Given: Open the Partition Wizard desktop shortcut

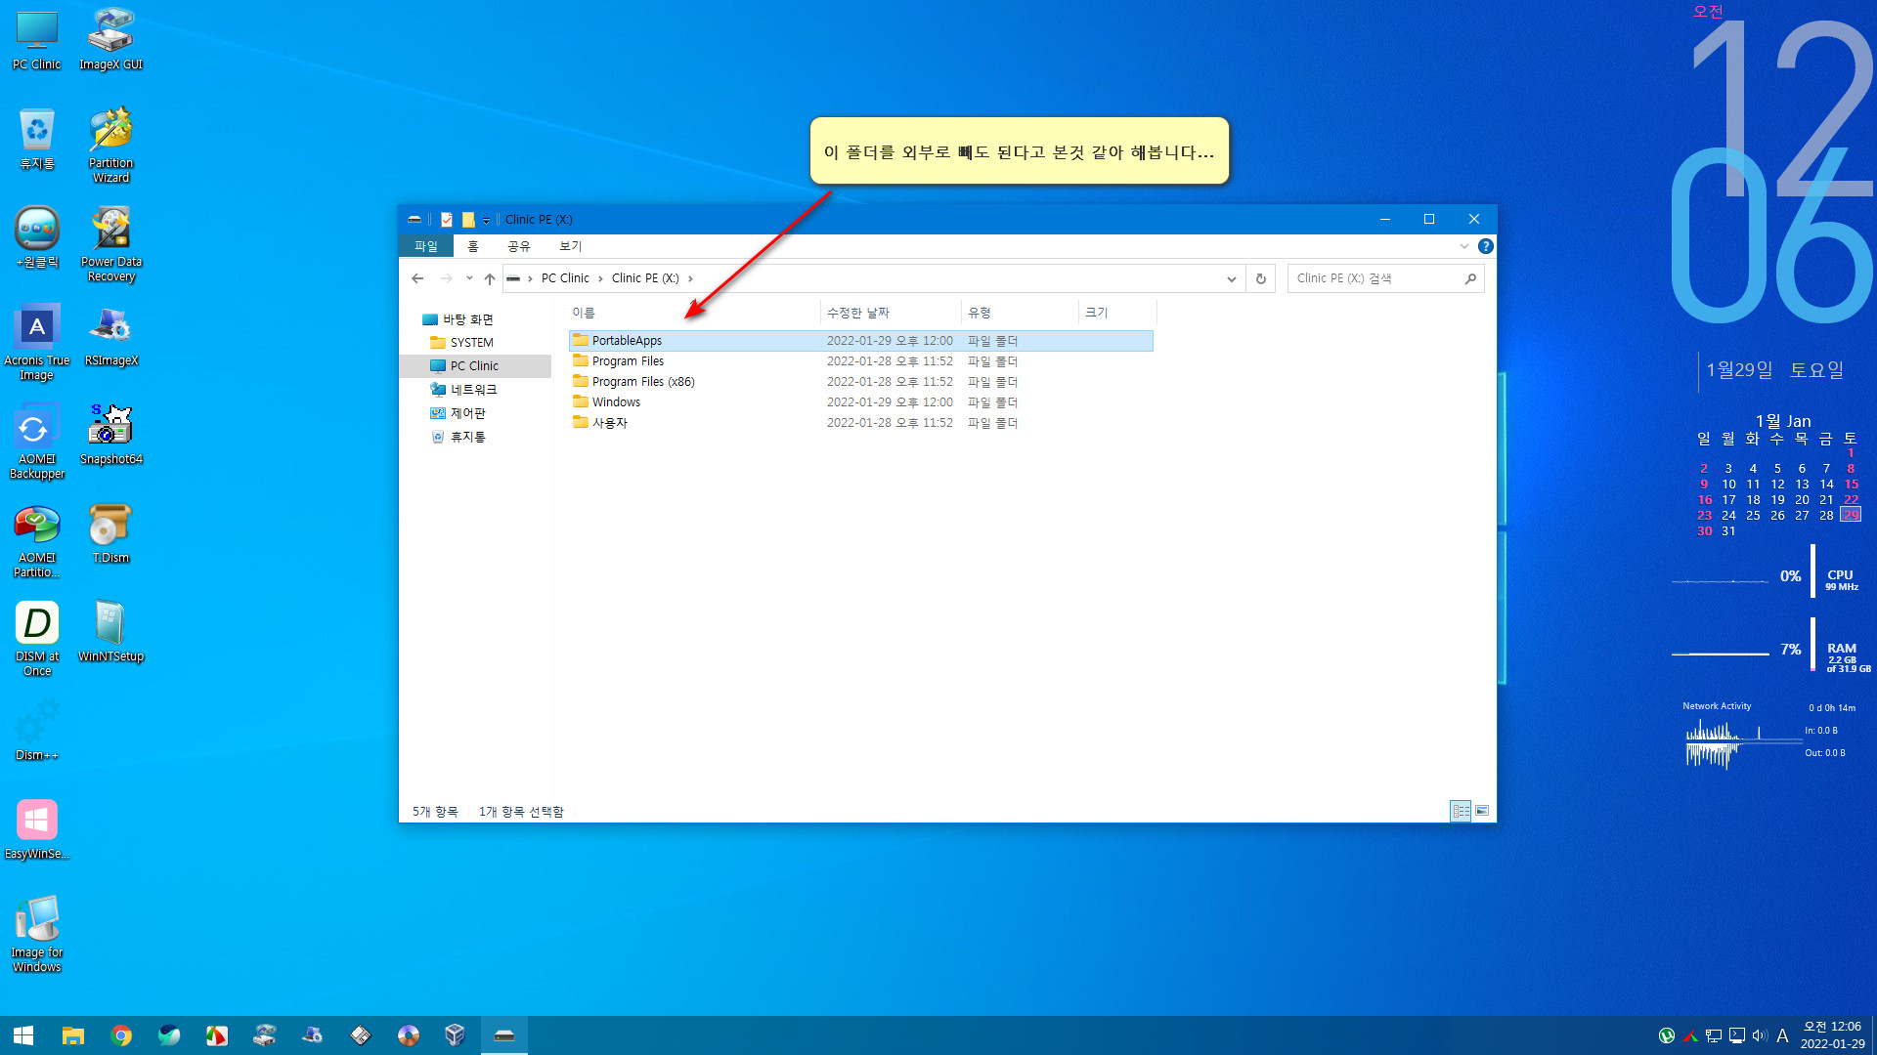Looking at the screenshot, I should (x=110, y=145).
